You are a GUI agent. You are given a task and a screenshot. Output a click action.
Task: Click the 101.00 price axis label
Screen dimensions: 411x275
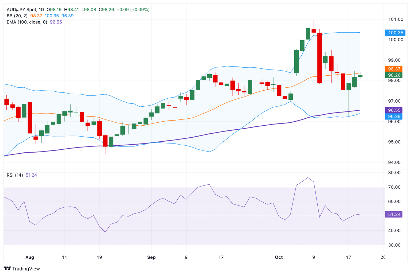[x=395, y=19]
